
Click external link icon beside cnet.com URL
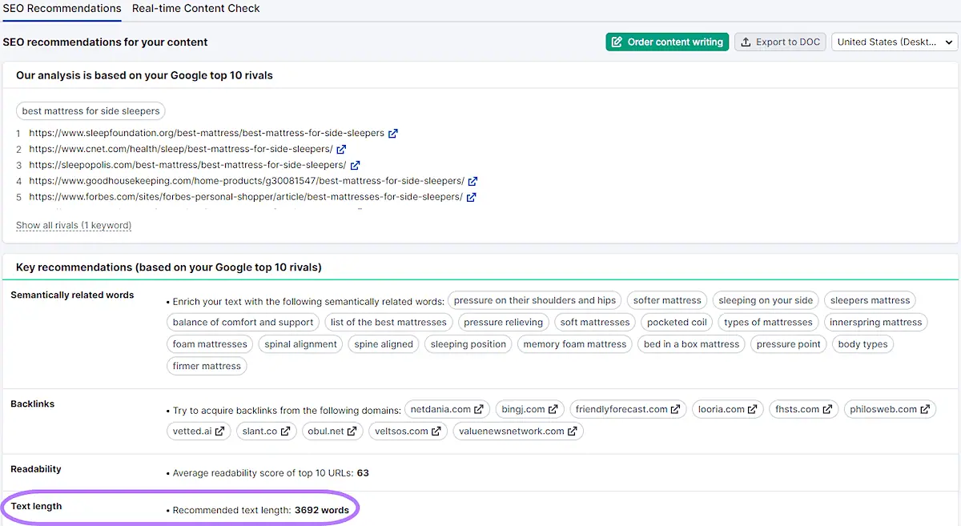click(x=341, y=149)
